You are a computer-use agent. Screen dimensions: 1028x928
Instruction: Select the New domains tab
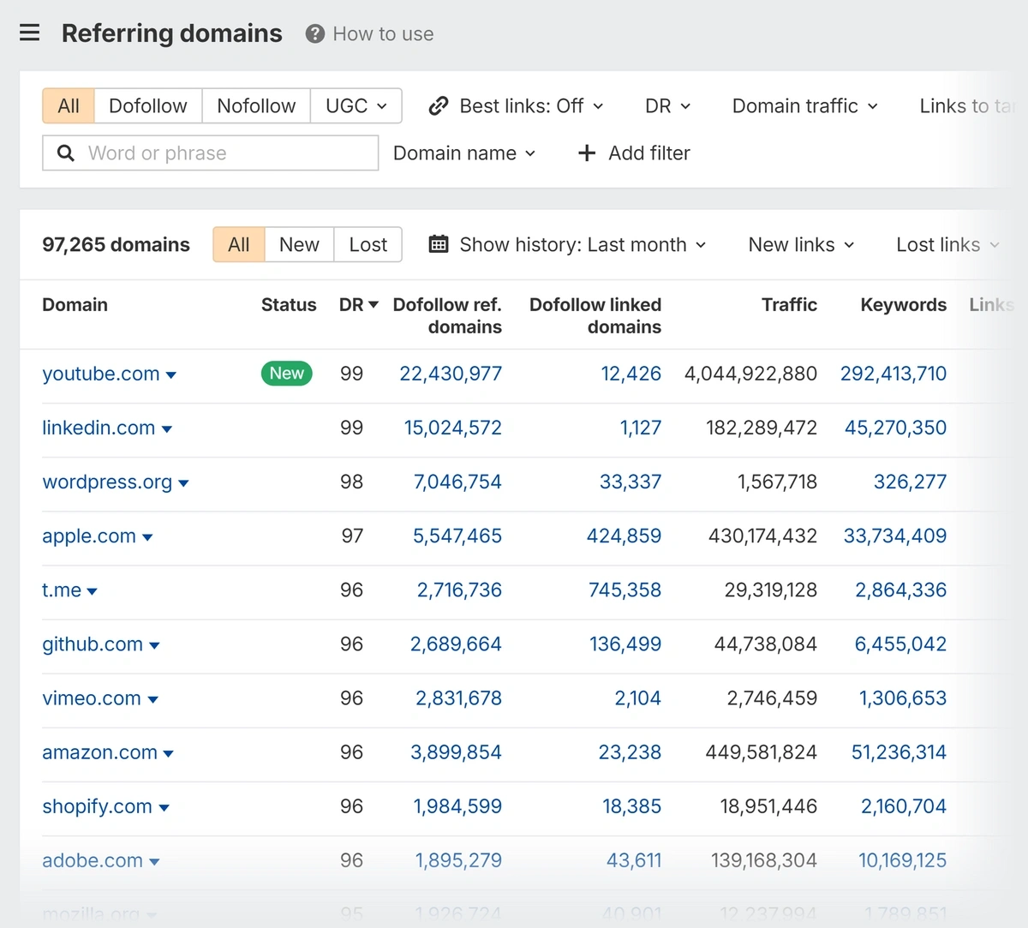[299, 245]
